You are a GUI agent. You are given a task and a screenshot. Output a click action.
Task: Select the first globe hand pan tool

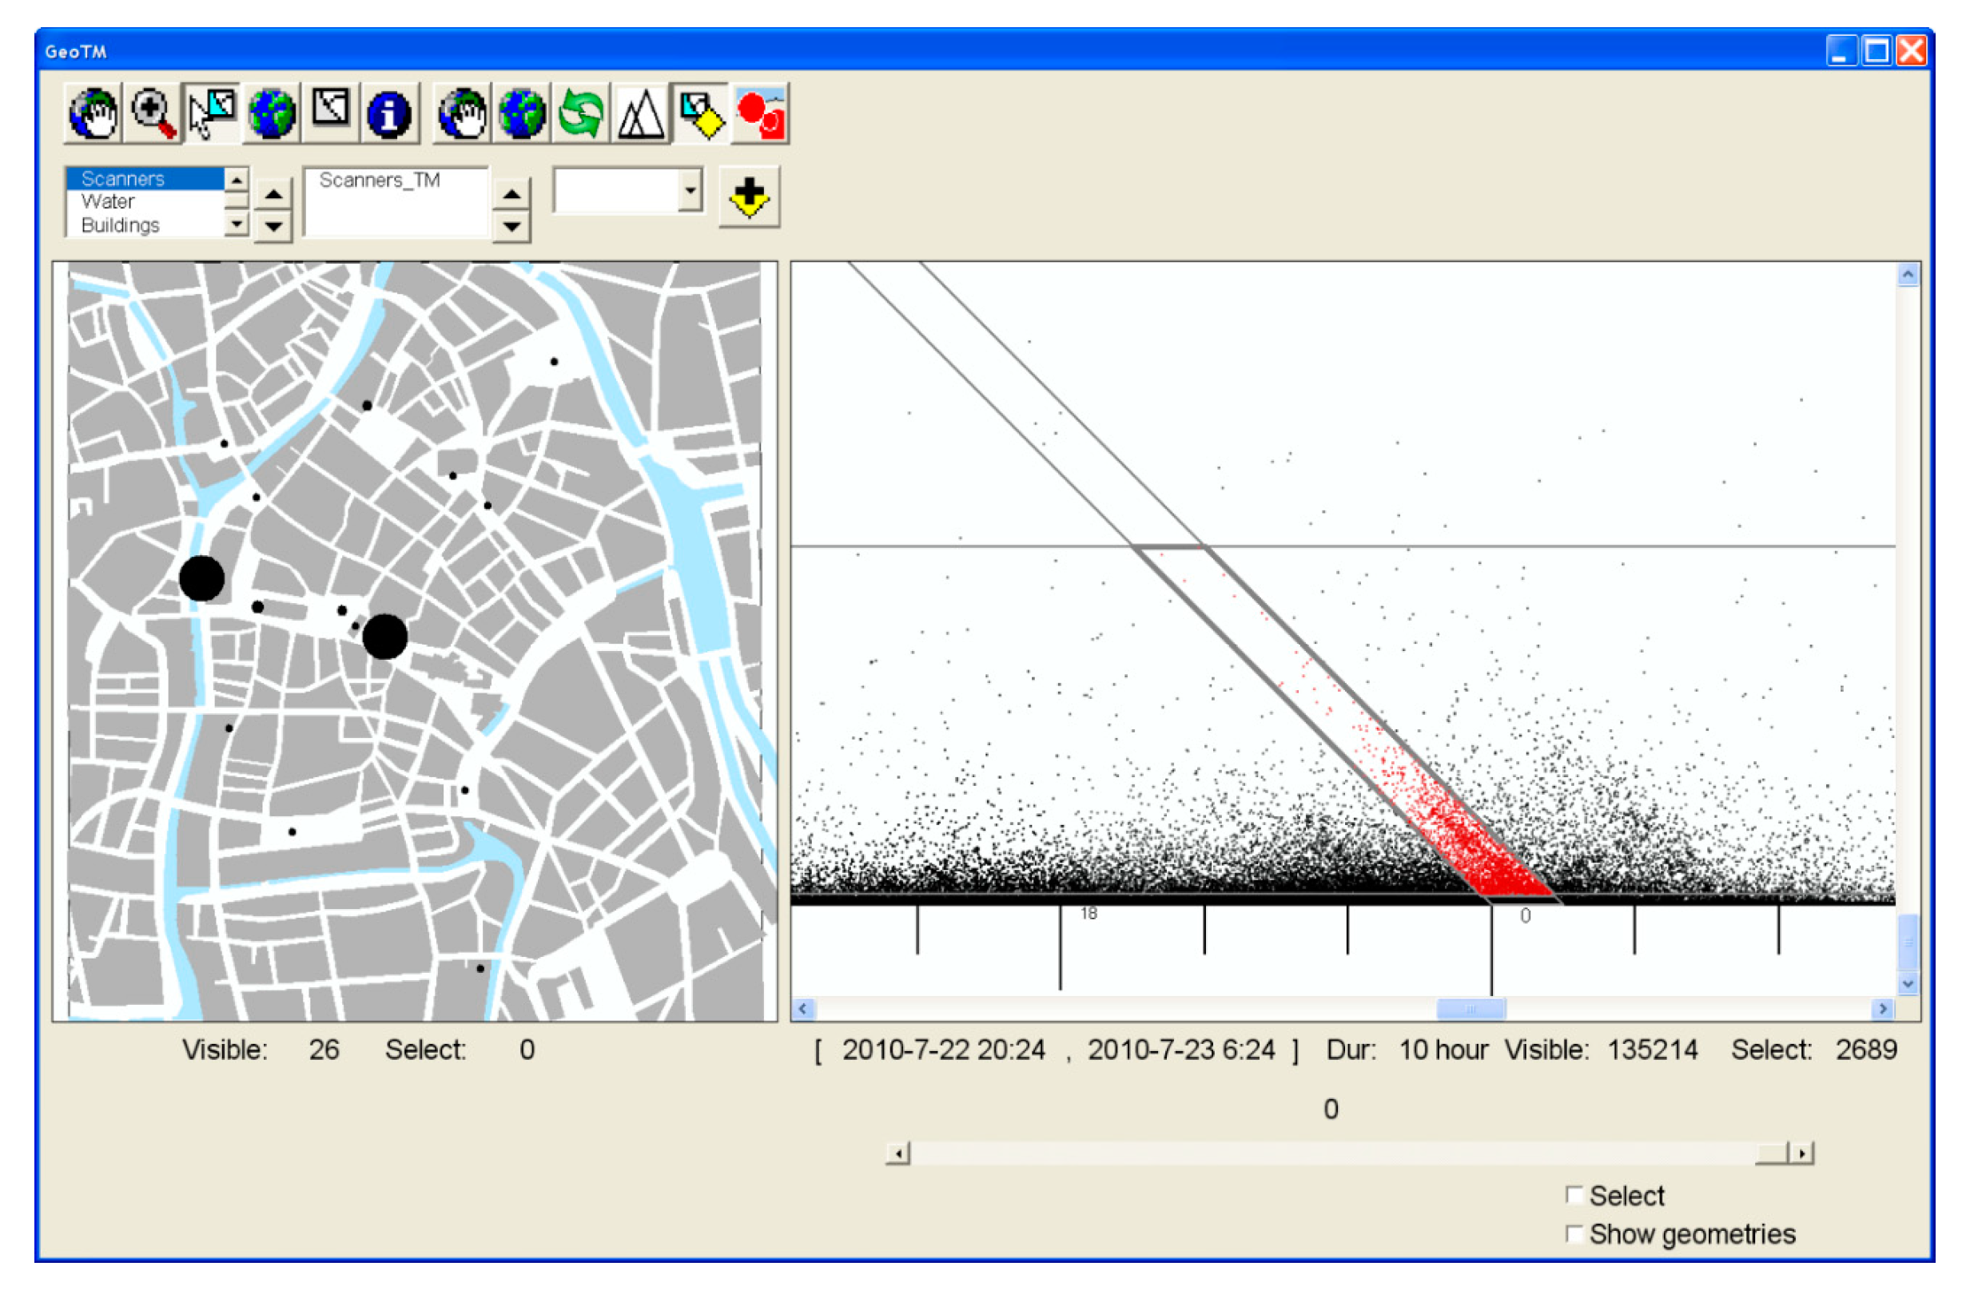point(94,113)
